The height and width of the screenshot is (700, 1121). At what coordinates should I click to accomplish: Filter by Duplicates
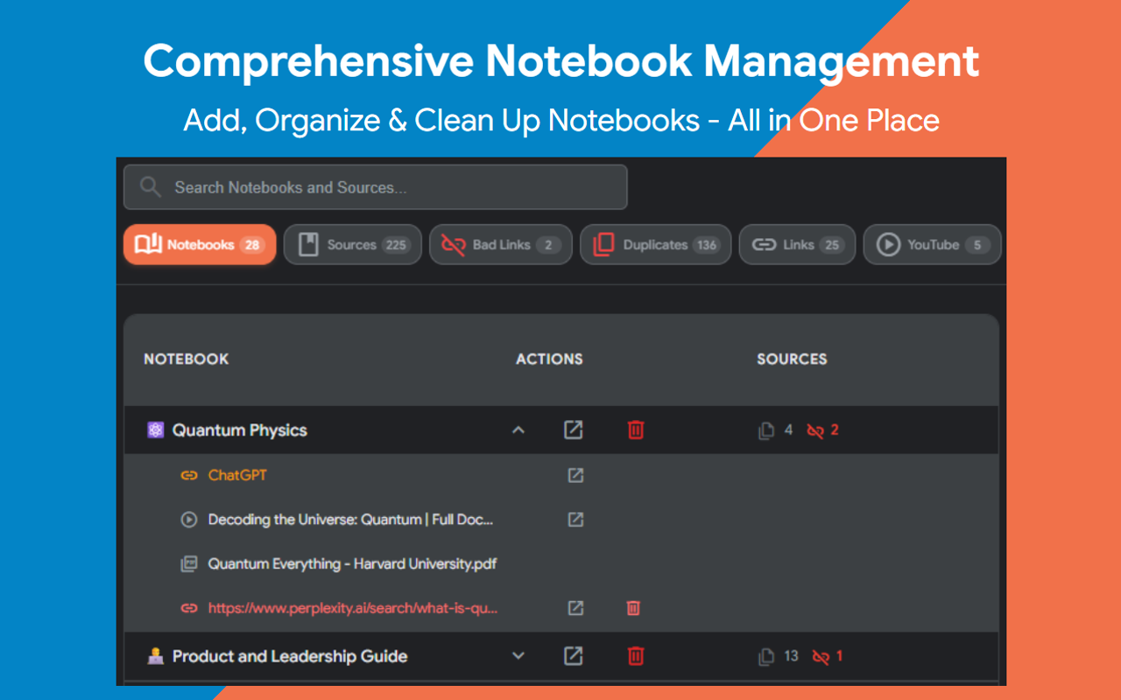pyautogui.click(x=655, y=244)
